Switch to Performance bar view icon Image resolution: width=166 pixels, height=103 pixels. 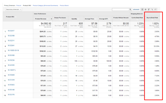tap(149, 9)
